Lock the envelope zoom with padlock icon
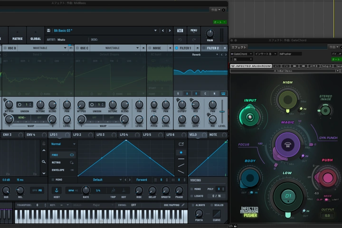 click(44, 143)
